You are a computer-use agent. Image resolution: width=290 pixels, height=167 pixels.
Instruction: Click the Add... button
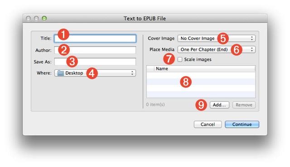pos(219,105)
